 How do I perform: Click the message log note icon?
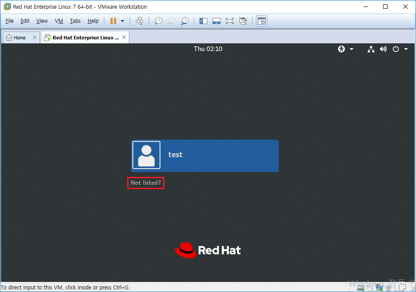[x=402, y=288]
